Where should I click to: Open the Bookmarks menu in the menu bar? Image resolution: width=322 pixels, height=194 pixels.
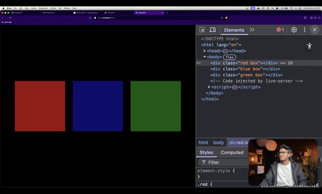43,8
